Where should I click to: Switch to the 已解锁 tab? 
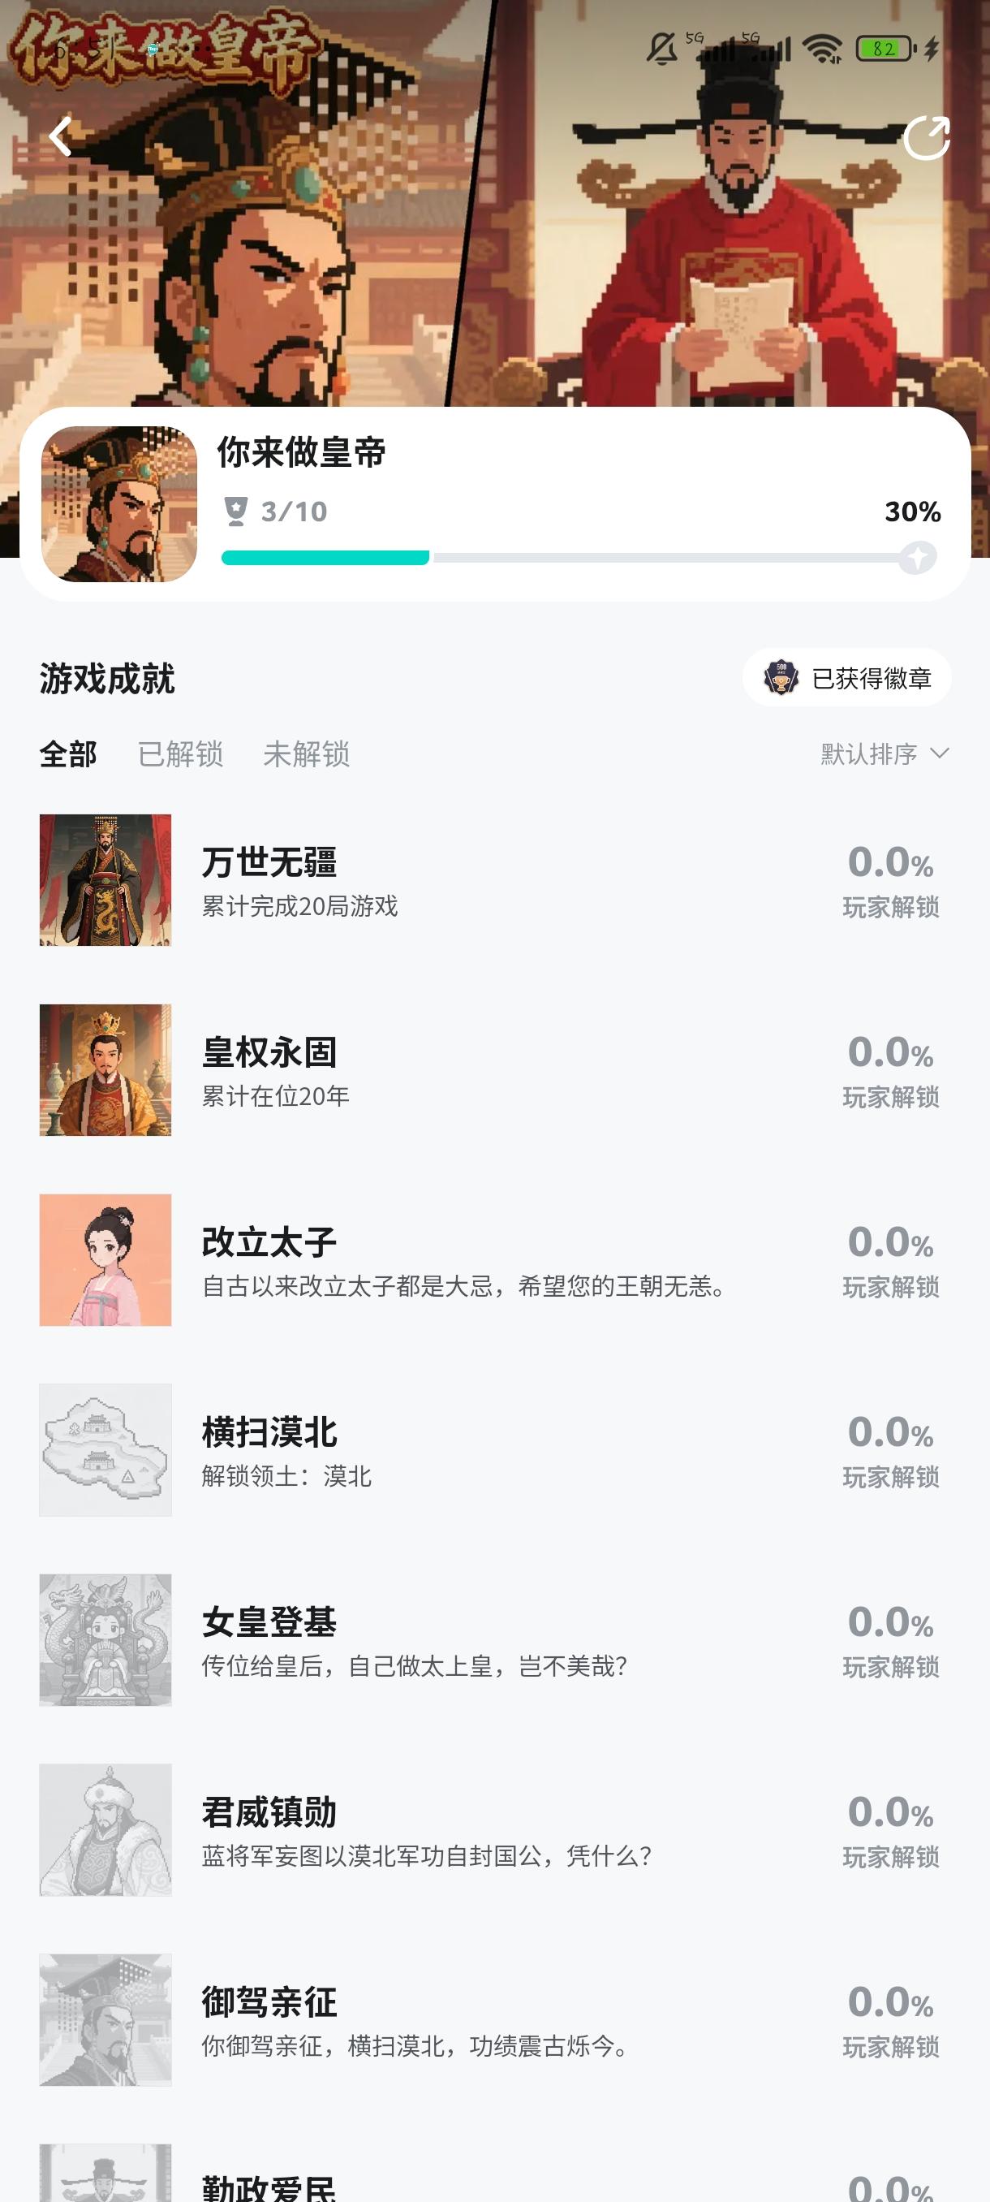180,754
